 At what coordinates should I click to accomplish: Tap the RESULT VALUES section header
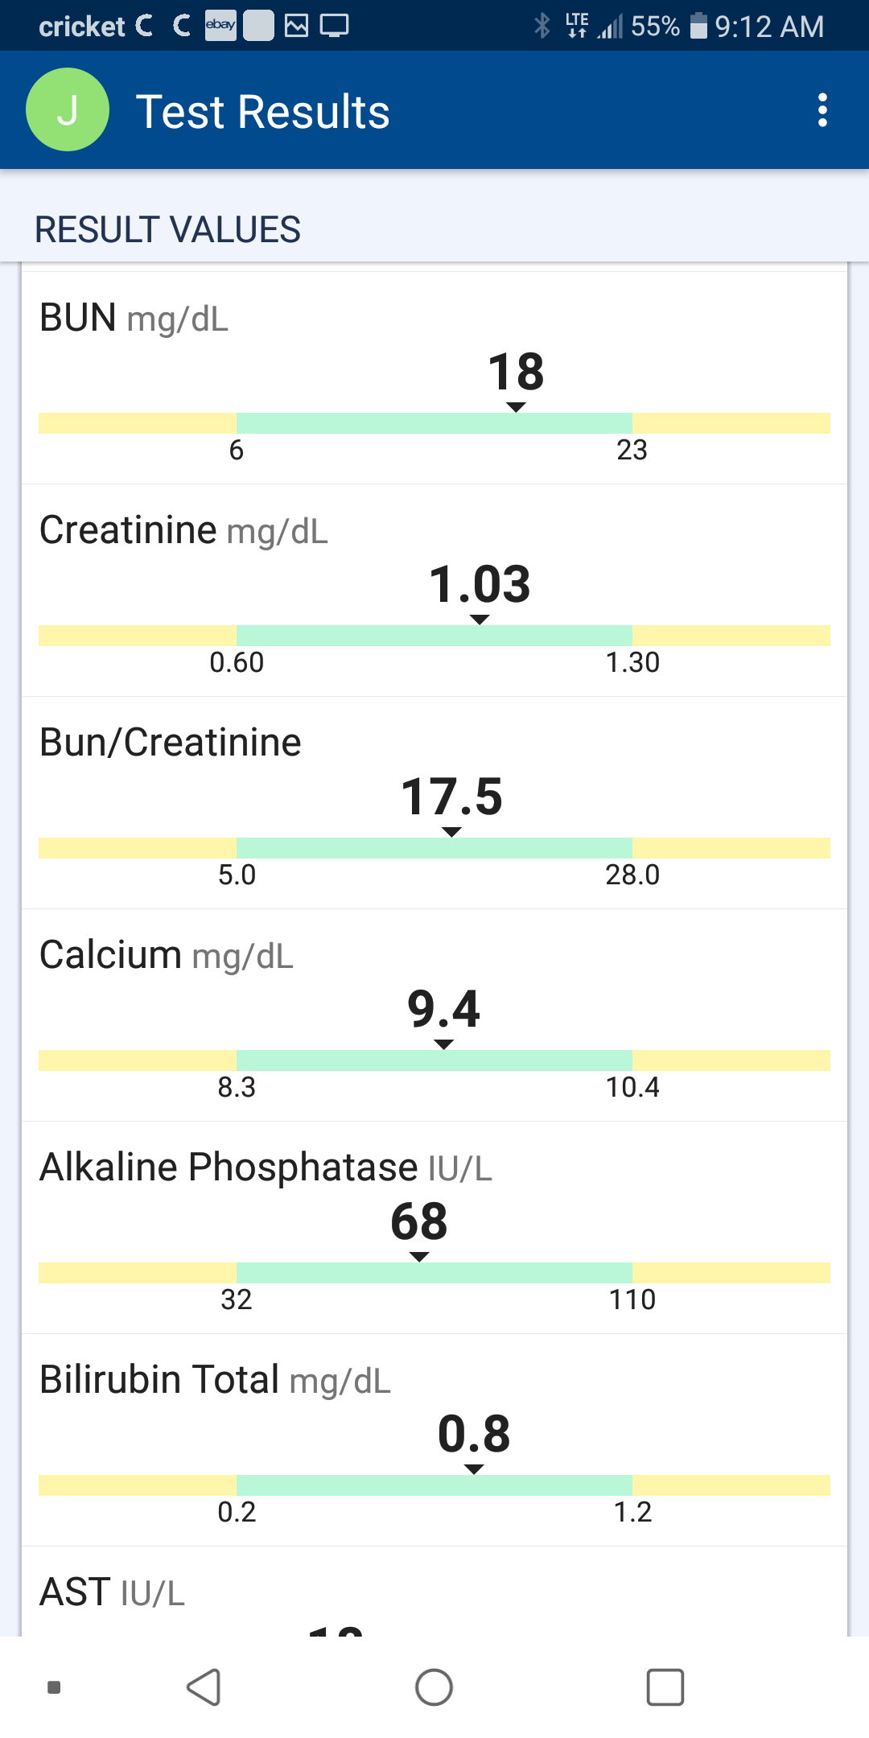tap(167, 230)
